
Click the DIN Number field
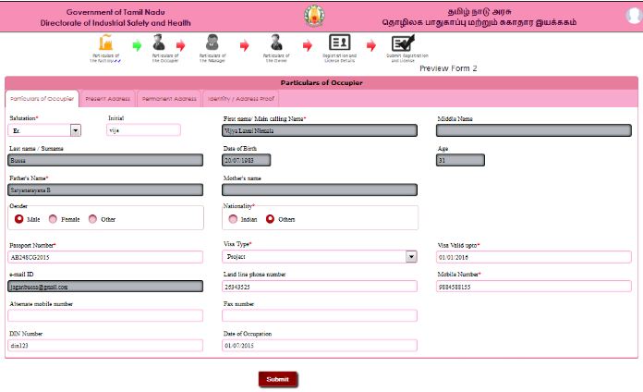point(105,345)
